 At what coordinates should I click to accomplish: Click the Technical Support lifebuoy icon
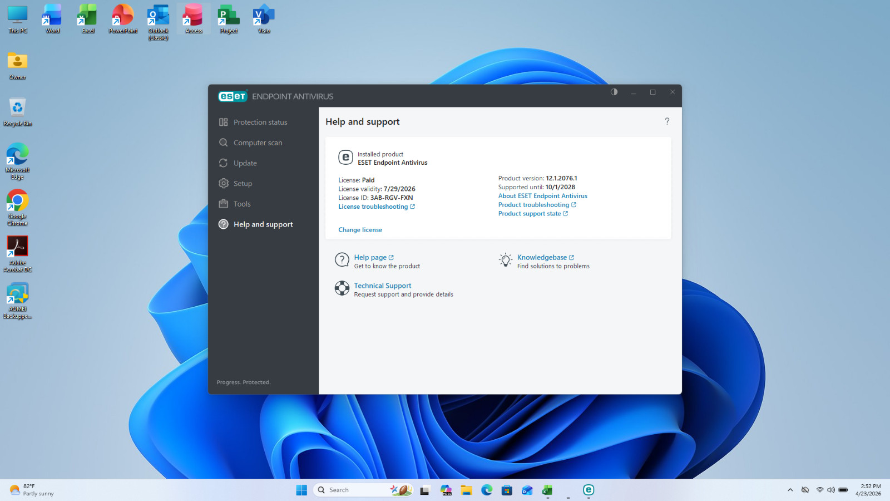point(342,288)
